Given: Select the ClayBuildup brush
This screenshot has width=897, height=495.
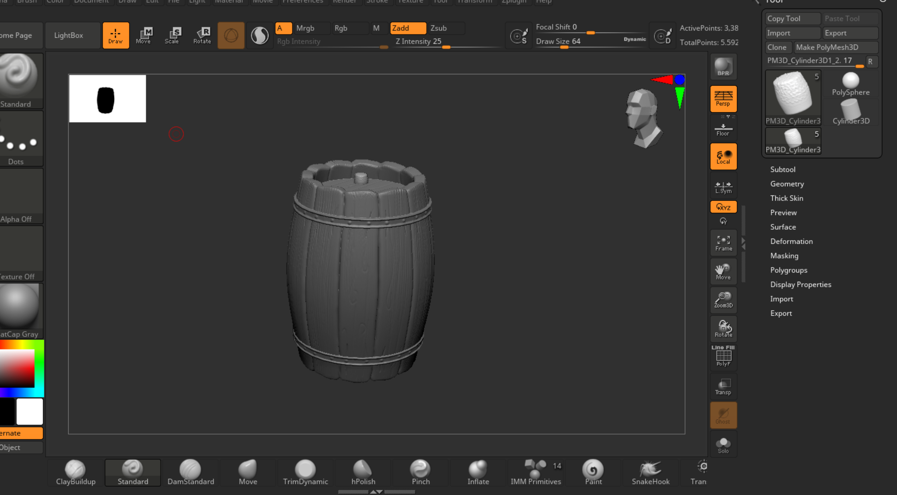Looking at the screenshot, I should tap(75, 472).
